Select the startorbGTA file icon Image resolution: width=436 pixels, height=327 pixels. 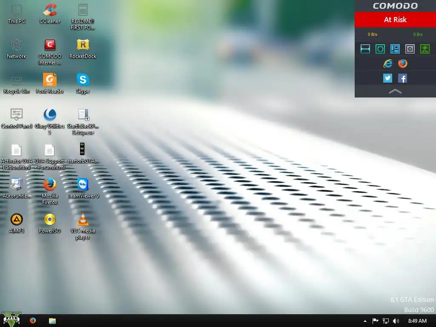coord(83,153)
